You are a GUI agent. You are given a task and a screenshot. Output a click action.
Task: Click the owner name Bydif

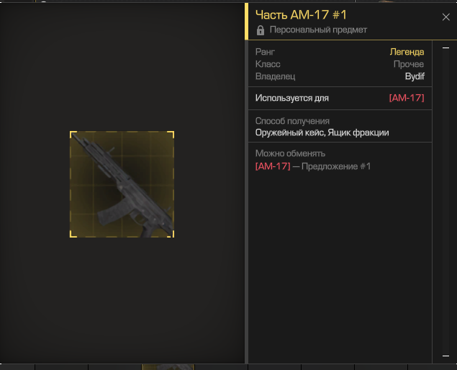(x=415, y=76)
